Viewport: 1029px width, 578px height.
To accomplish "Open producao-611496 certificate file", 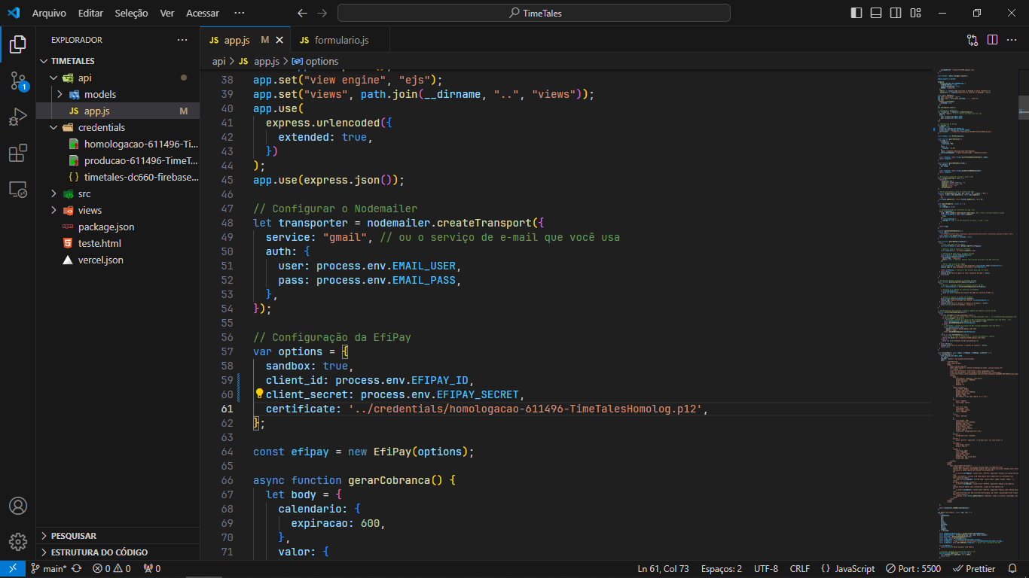I will (118, 160).
